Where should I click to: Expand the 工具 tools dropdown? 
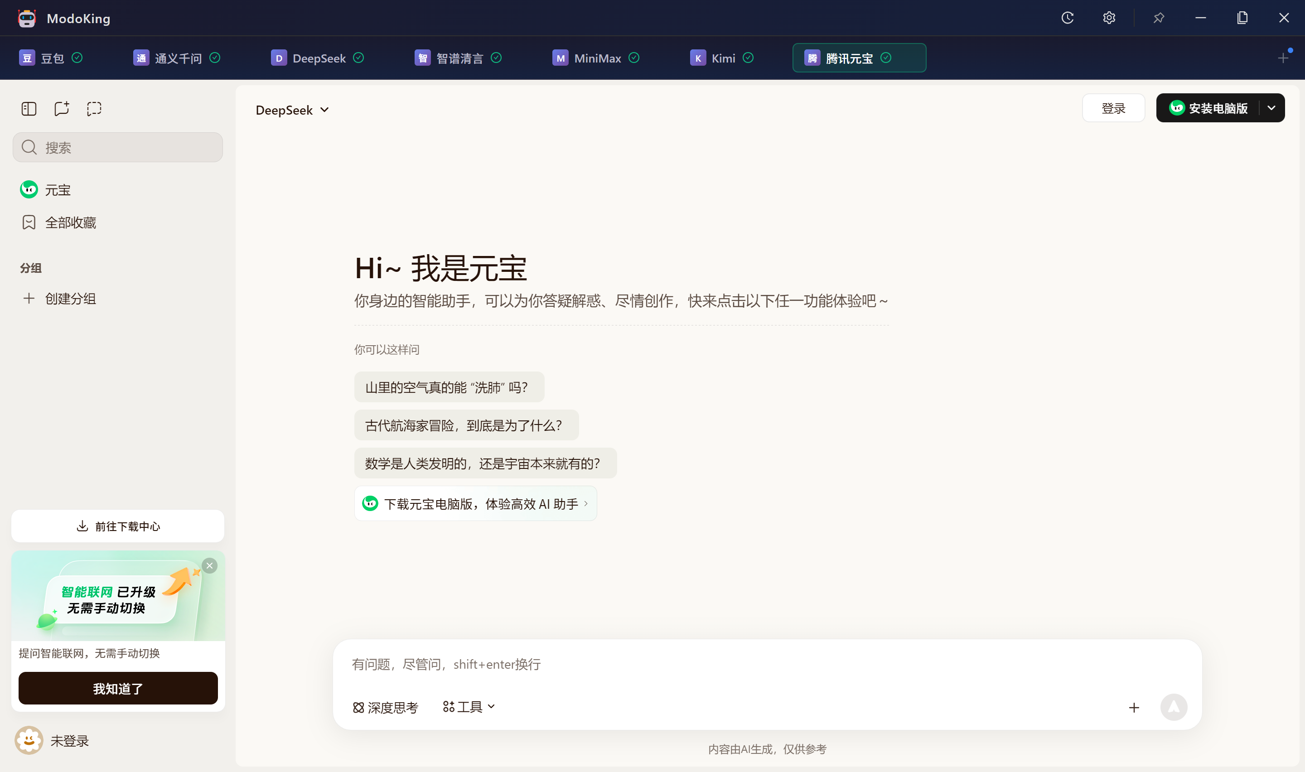(x=469, y=706)
